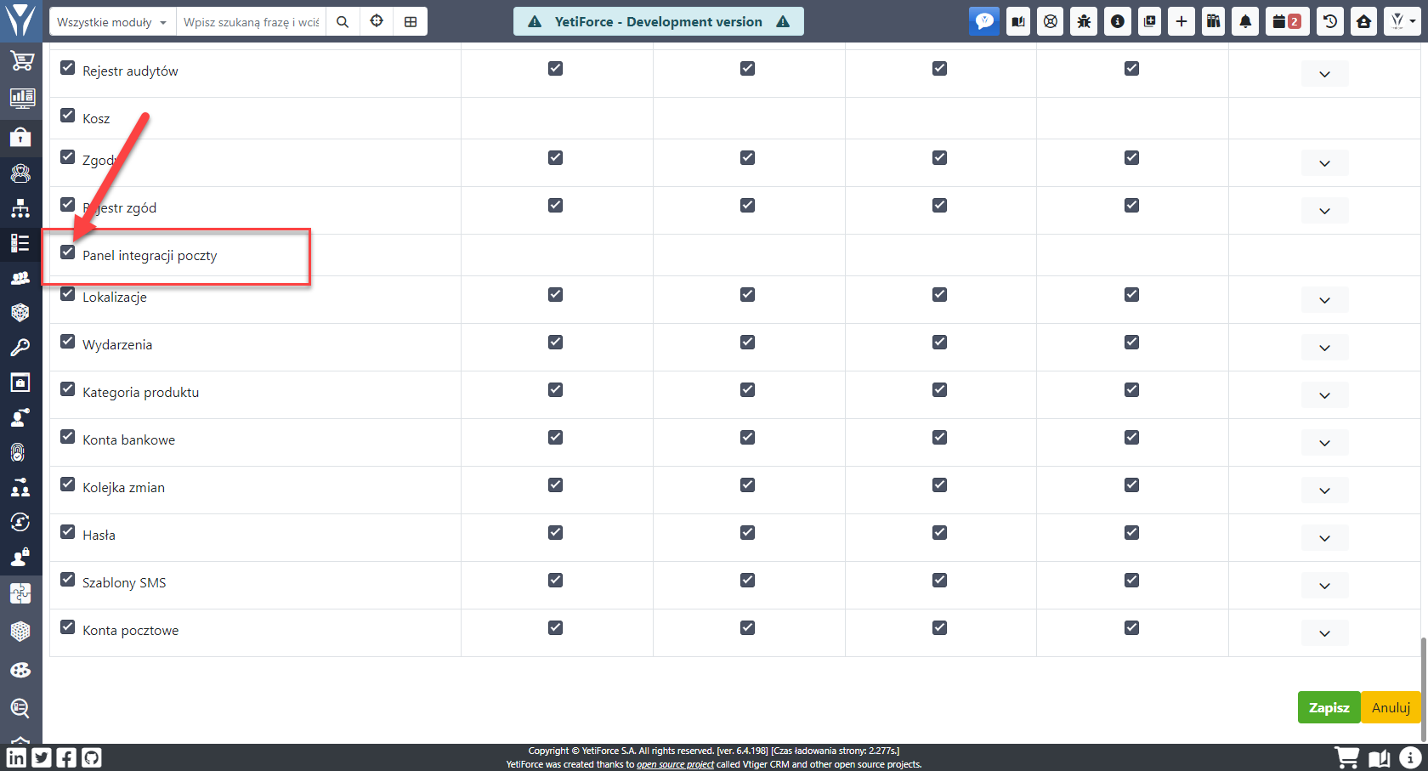Expand the Konta pocztowe row chevron
Screen dimensions: 1428x771
coord(1324,633)
